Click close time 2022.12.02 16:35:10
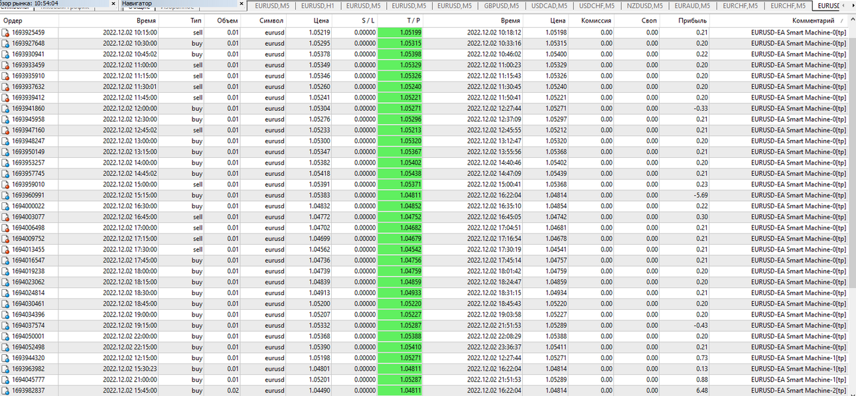 coord(494,206)
